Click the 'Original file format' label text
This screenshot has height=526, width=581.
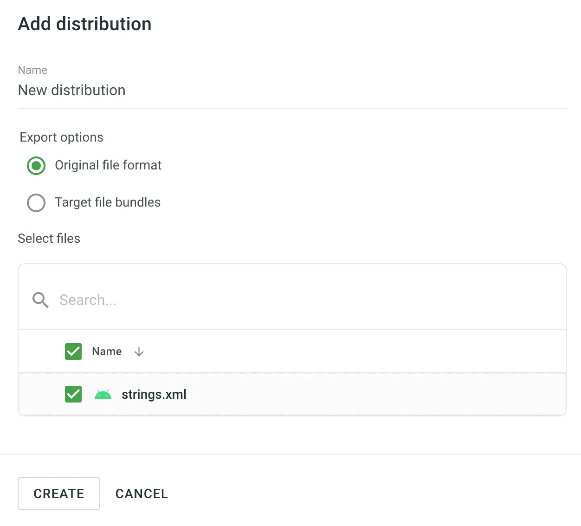click(108, 165)
